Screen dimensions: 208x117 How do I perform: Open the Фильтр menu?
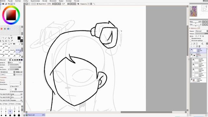click(53, 1)
